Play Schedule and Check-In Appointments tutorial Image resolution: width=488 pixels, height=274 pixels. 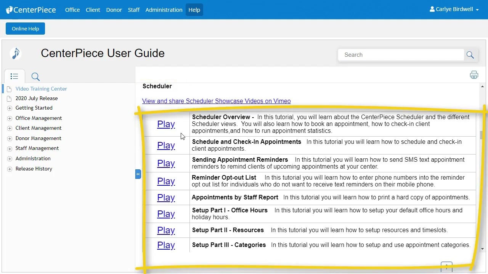click(x=166, y=145)
